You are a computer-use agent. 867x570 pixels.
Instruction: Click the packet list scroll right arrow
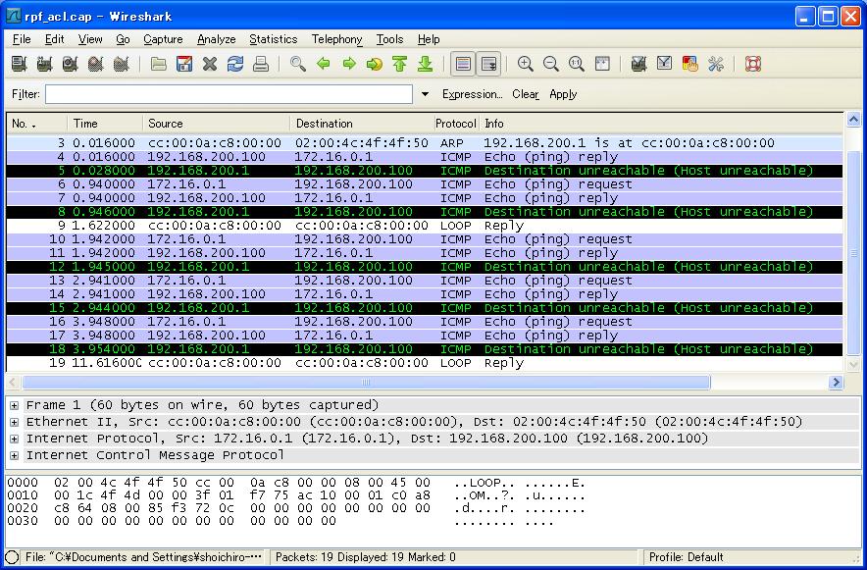tap(836, 382)
